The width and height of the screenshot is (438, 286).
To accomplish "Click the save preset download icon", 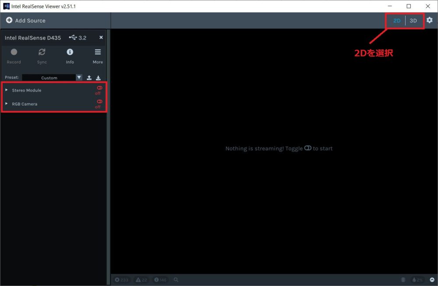I will [x=98, y=78].
